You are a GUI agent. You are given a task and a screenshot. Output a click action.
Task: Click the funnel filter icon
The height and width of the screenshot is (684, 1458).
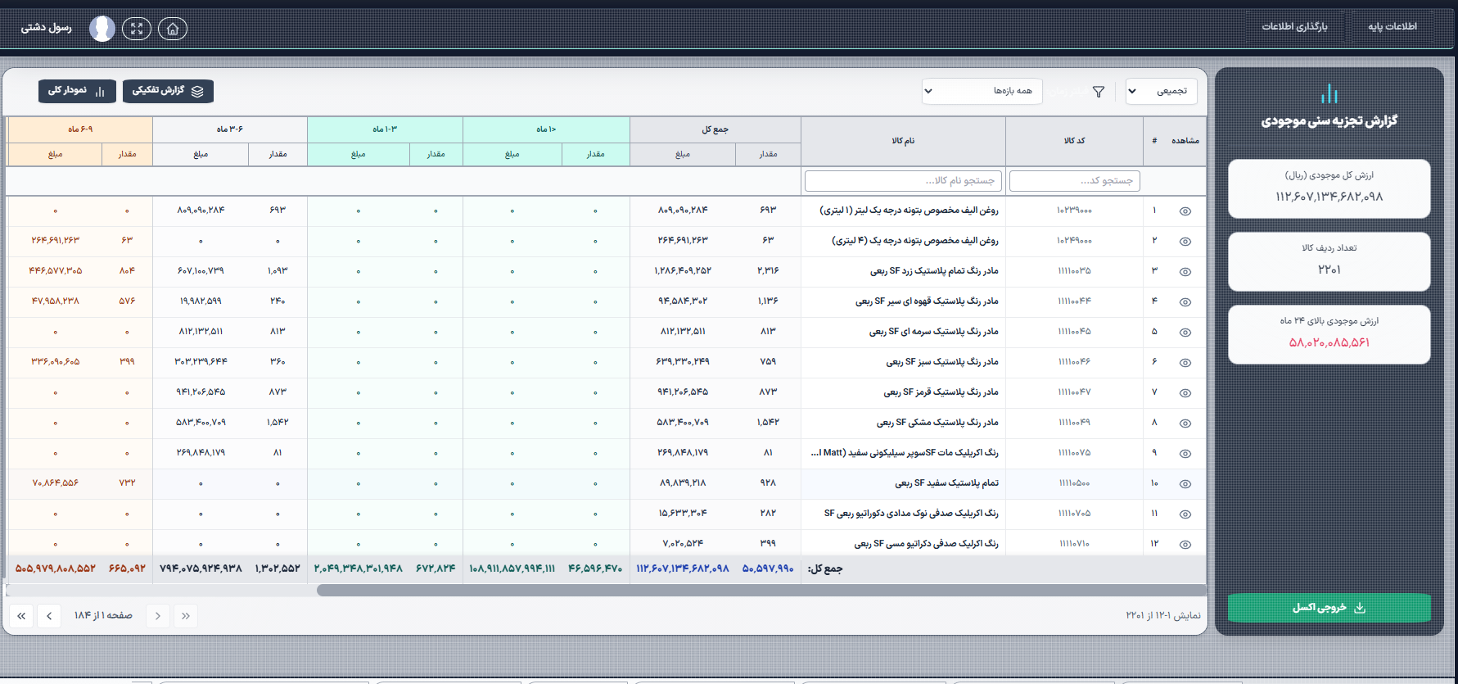(1099, 92)
